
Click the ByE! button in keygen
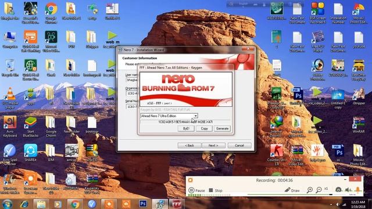pyautogui.click(x=186, y=128)
